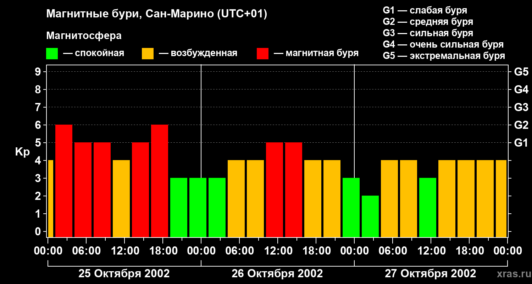The height and width of the screenshot is (284, 532).
Task: Click the green bar crossing midnight into 26 October
Action: tap(198, 208)
